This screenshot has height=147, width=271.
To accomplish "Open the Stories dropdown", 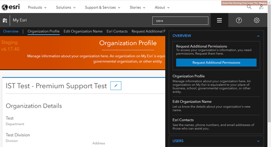I will pos(137,7).
